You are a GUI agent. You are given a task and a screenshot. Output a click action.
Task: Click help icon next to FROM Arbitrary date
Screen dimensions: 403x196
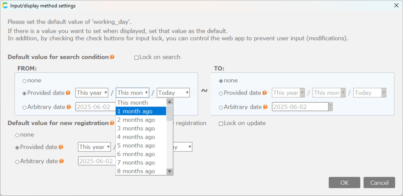(68, 107)
